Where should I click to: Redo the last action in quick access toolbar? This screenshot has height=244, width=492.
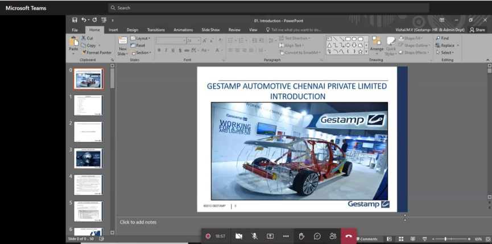(x=95, y=20)
